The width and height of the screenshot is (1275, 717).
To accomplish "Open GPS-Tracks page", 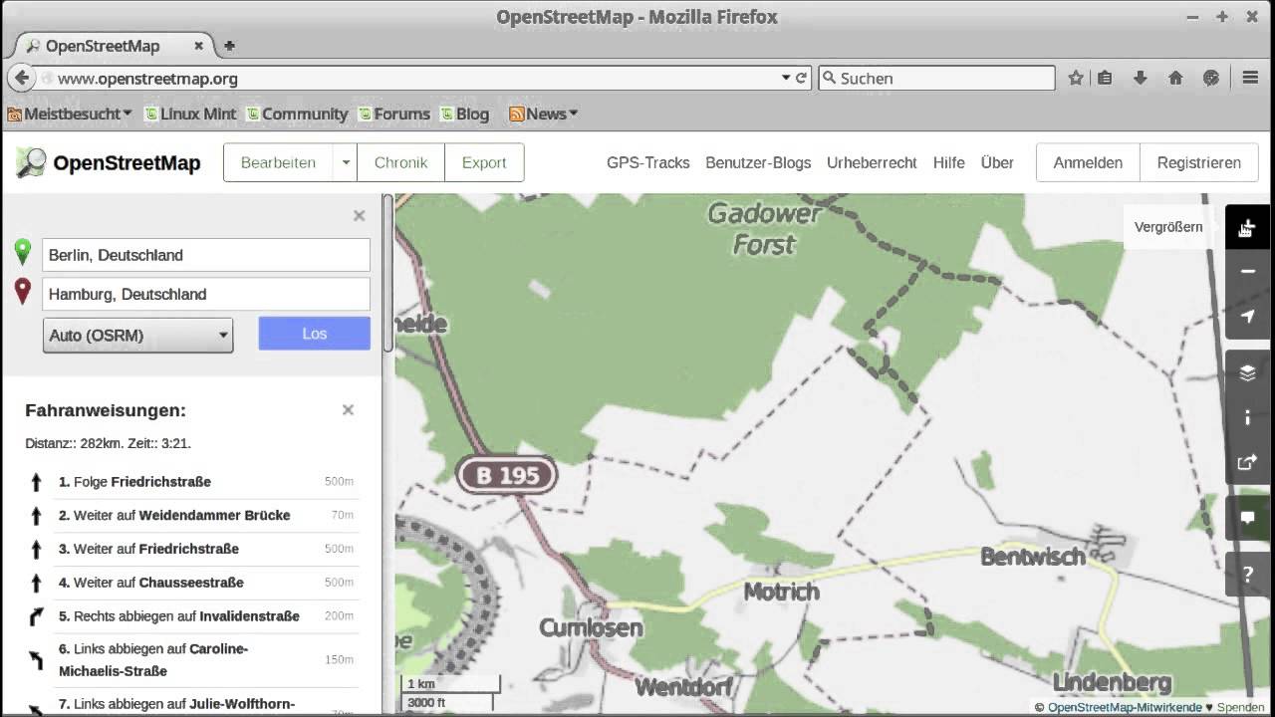I will pyautogui.click(x=648, y=162).
